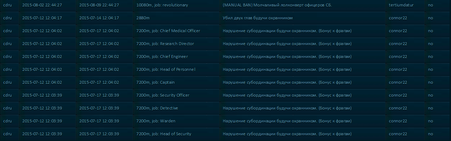Click connor22 in the 2880m row
451x141 pixels.
point(398,18)
